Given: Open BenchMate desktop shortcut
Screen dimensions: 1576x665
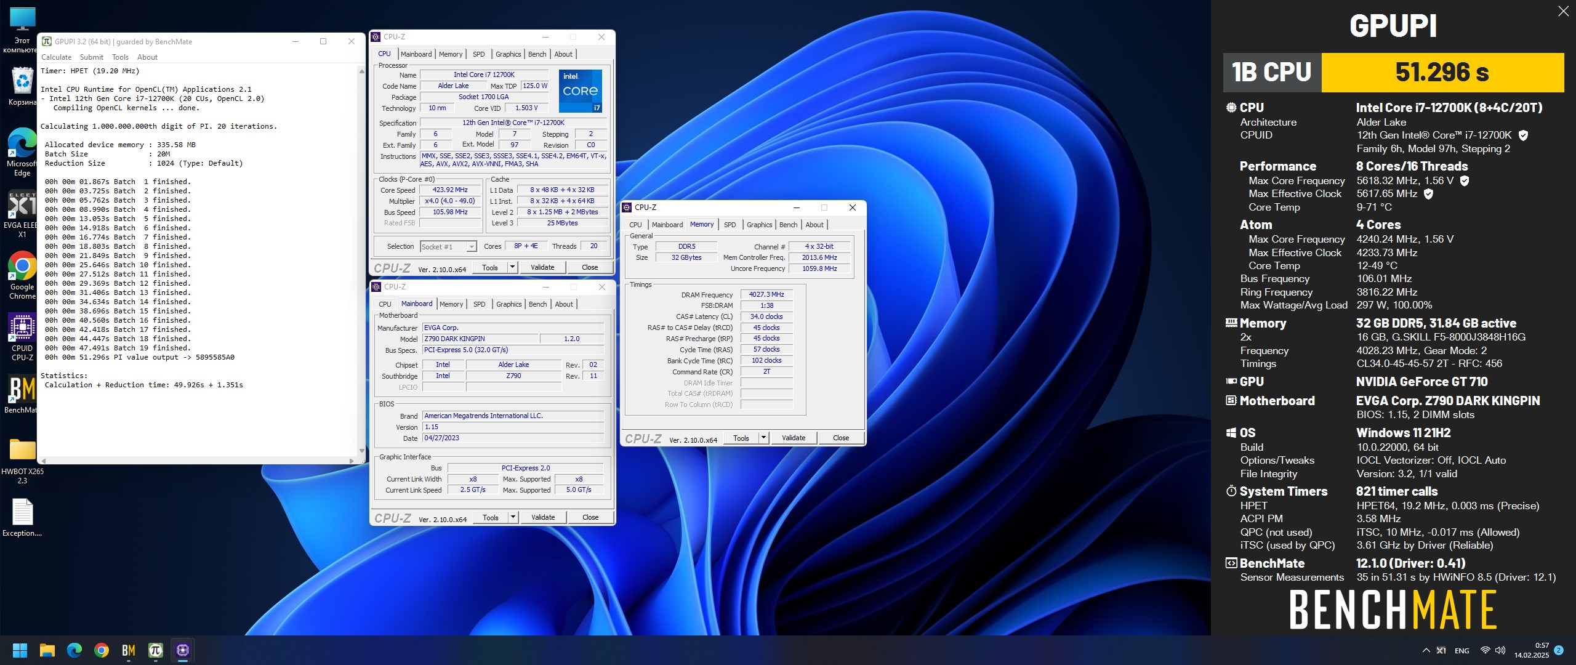Looking at the screenshot, I should point(22,394).
